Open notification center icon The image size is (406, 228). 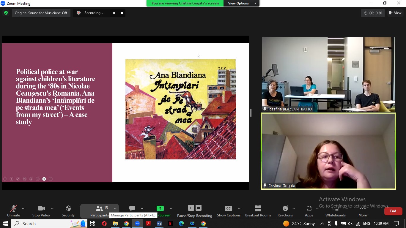point(396,224)
